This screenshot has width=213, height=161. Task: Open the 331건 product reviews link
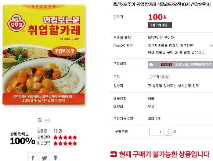click(x=58, y=131)
